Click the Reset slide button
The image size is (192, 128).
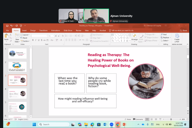tap(24, 38)
